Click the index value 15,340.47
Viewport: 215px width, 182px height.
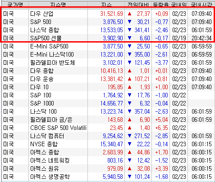(112, 144)
